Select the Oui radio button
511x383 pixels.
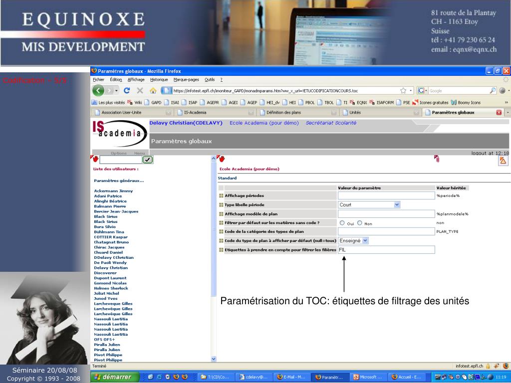pos(342,223)
